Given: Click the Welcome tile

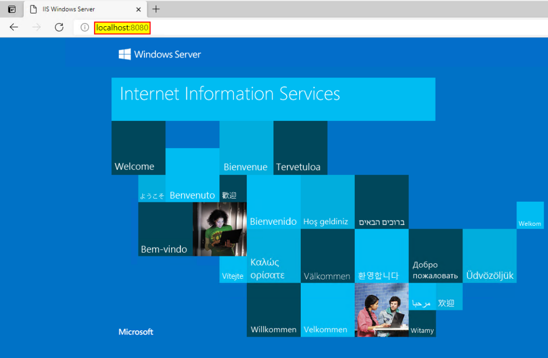Looking at the screenshot, I should point(139,148).
